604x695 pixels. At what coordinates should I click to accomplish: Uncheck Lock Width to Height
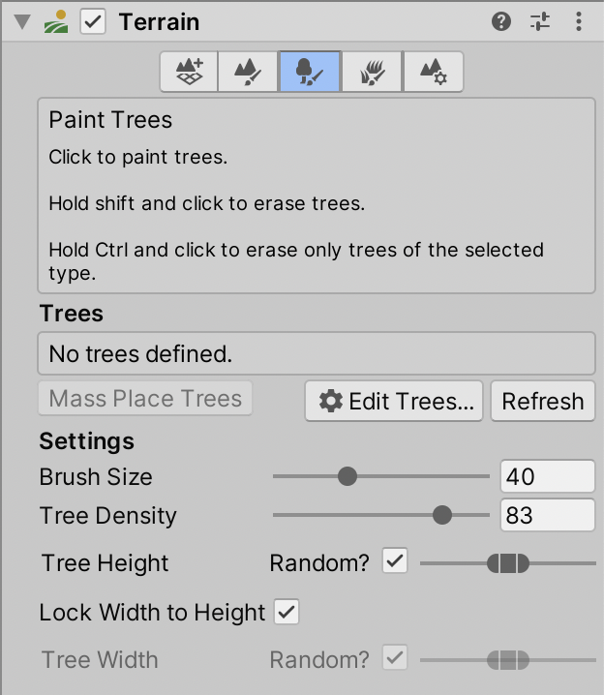pos(287,612)
